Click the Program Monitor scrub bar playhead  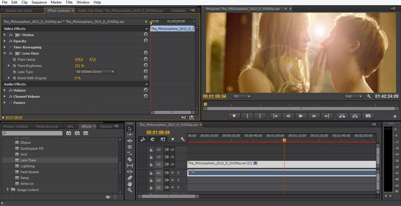pyautogui.click(x=205, y=104)
